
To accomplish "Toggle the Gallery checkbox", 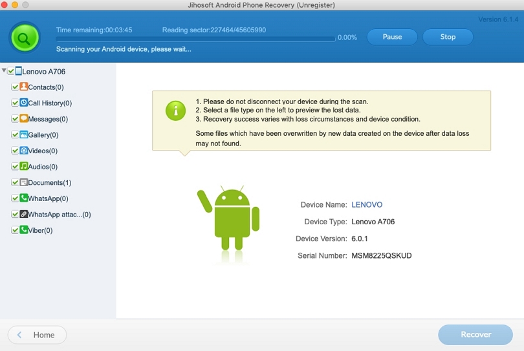I will coord(15,134).
